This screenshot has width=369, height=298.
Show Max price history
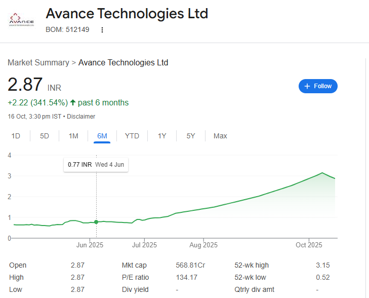point(220,136)
